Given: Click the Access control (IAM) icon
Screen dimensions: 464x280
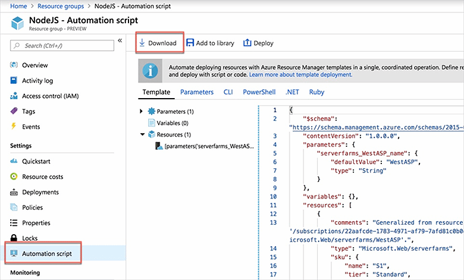Looking at the screenshot, I should tap(14, 96).
